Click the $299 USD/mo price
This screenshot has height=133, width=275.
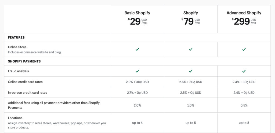click(x=244, y=21)
